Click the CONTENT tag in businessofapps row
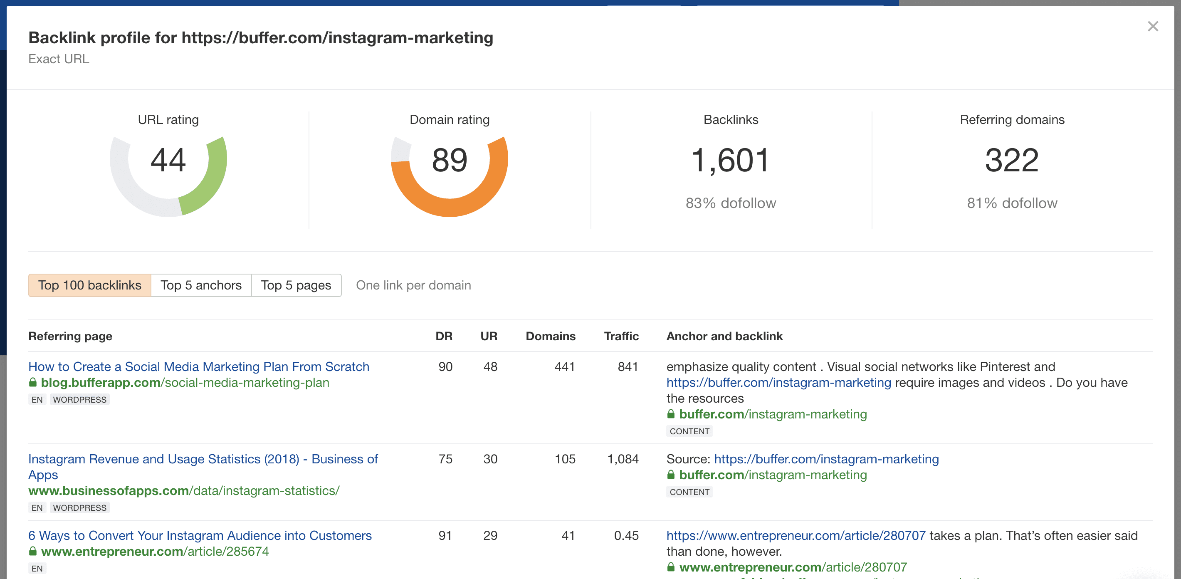This screenshot has width=1181, height=579. click(689, 492)
